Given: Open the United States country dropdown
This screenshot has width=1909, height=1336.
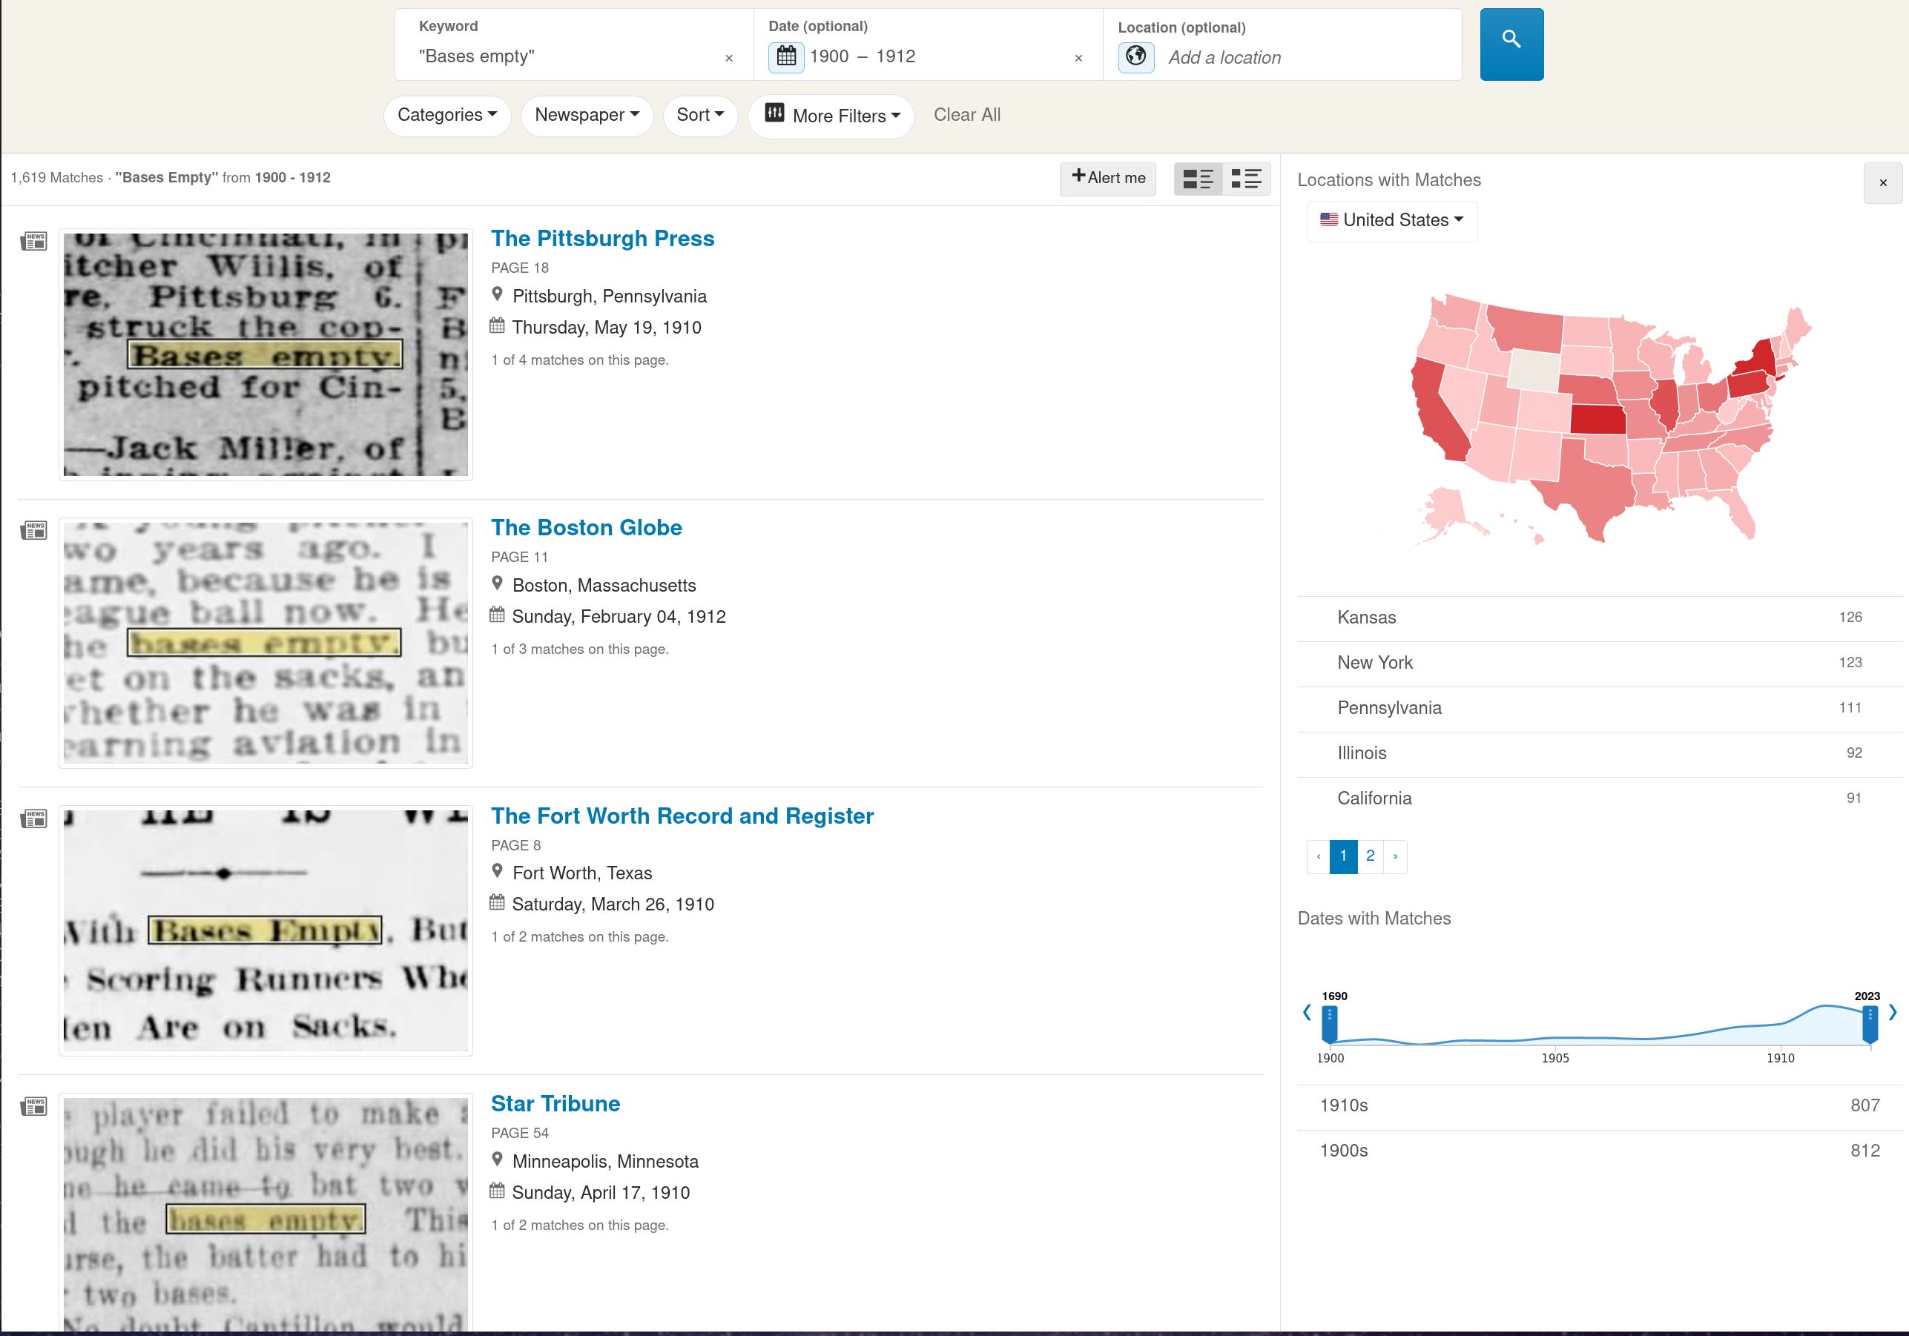Looking at the screenshot, I should 1392,220.
